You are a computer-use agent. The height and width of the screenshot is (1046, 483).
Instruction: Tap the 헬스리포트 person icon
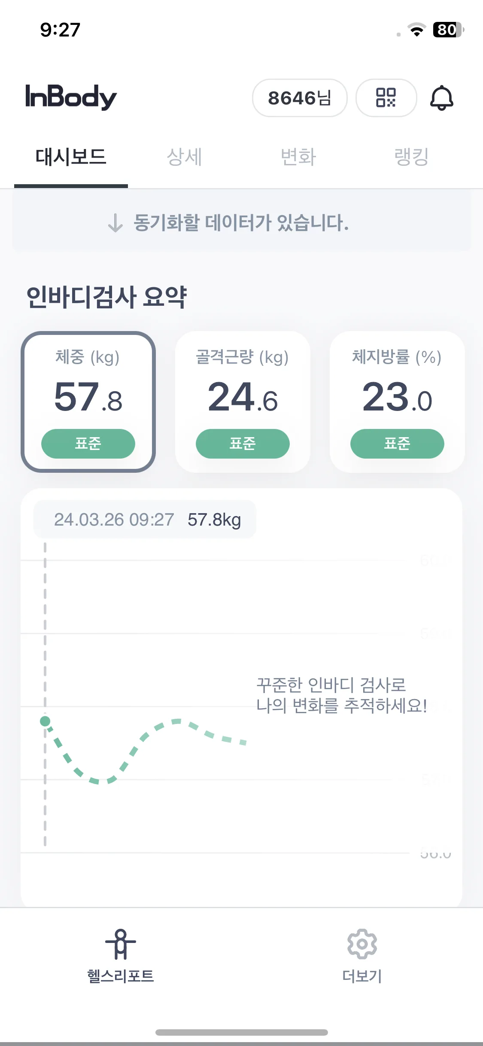121,943
